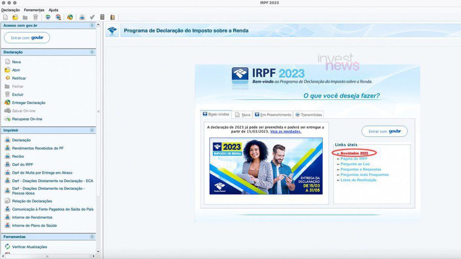This screenshot has width=461, height=259.
Task: Click the sidebar scroll-down arrow
Action: (x=99, y=251)
